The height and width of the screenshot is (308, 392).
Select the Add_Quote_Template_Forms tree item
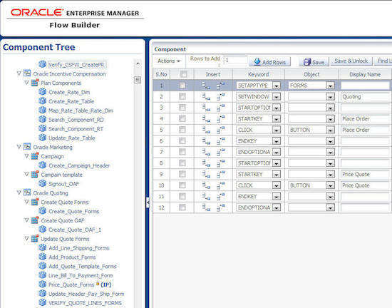83,266
